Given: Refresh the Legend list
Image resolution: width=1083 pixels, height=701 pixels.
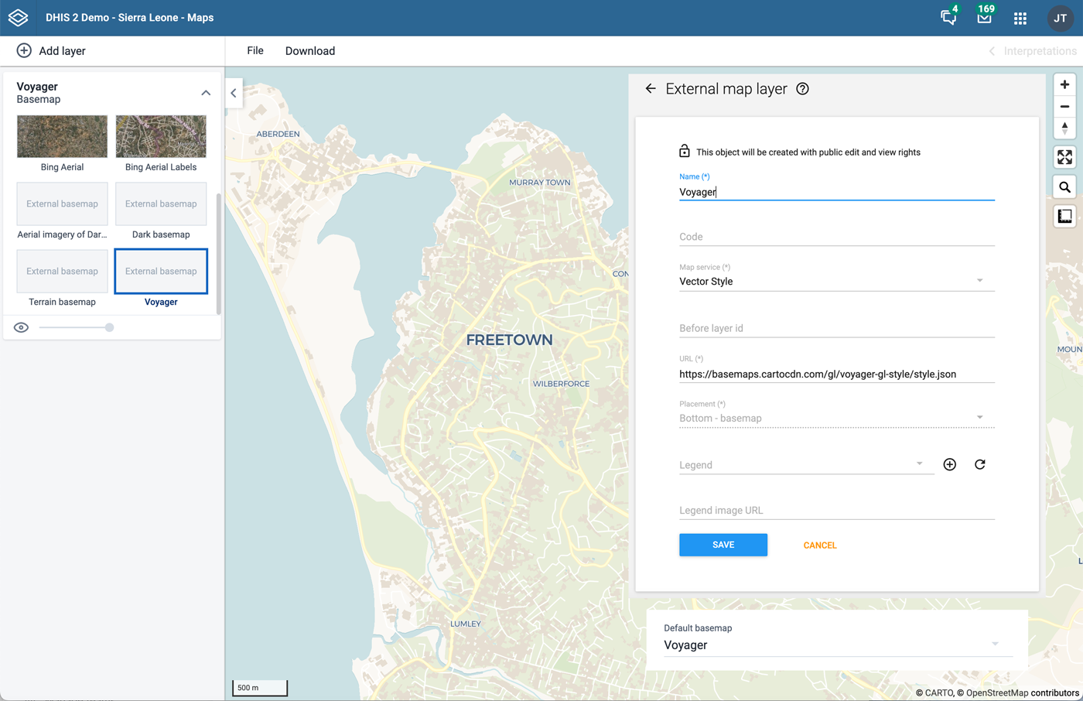Looking at the screenshot, I should pyautogui.click(x=979, y=464).
